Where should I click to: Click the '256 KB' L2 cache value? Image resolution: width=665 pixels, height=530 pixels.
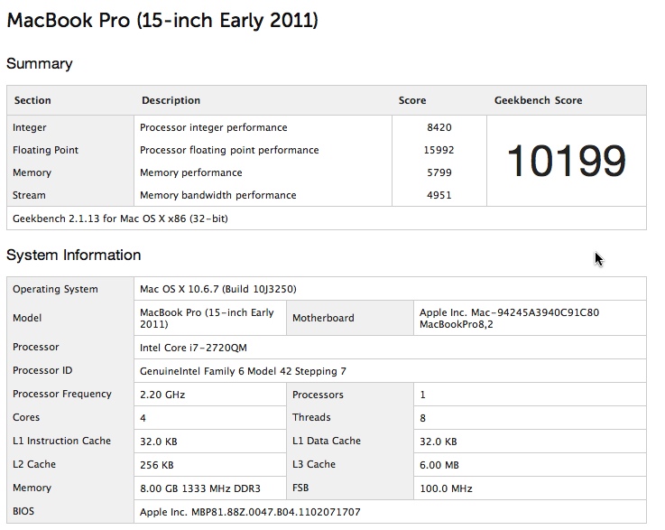tap(156, 465)
